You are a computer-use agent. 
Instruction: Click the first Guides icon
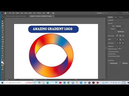tap(117, 39)
